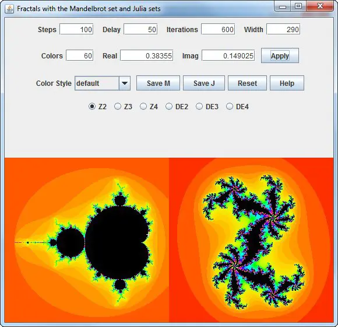Select the Real value field
The height and width of the screenshot is (327, 338).
pyautogui.click(x=147, y=55)
